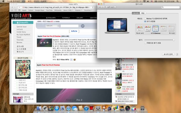The height and width of the screenshot is (113, 181).
Task: Expand News bookmarks folder dropdown
Action: click(68, 10)
